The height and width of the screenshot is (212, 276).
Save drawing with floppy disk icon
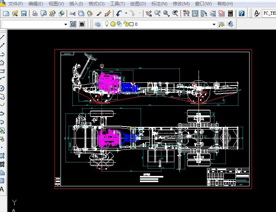tap(24, 13)
